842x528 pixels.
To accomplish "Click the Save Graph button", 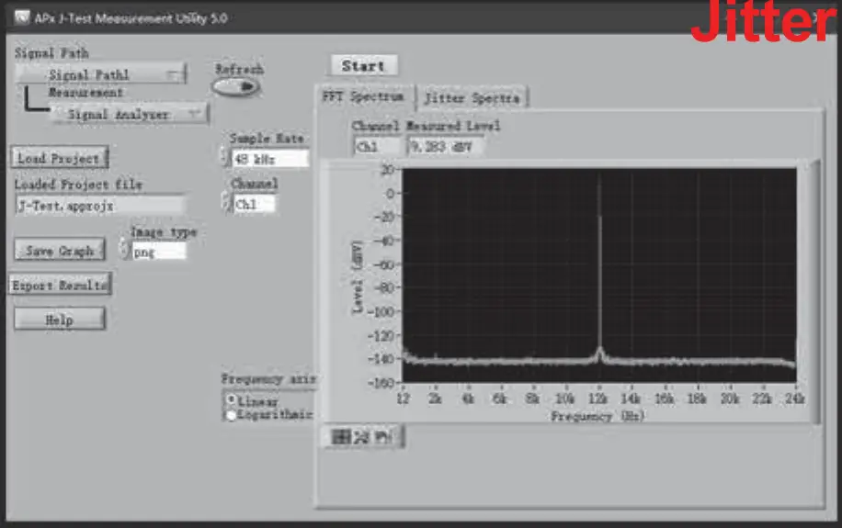I will click(60, 250).
